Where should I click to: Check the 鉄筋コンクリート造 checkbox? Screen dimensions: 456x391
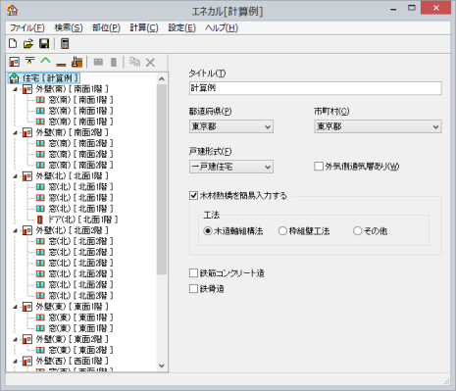[x=193, y=273]
